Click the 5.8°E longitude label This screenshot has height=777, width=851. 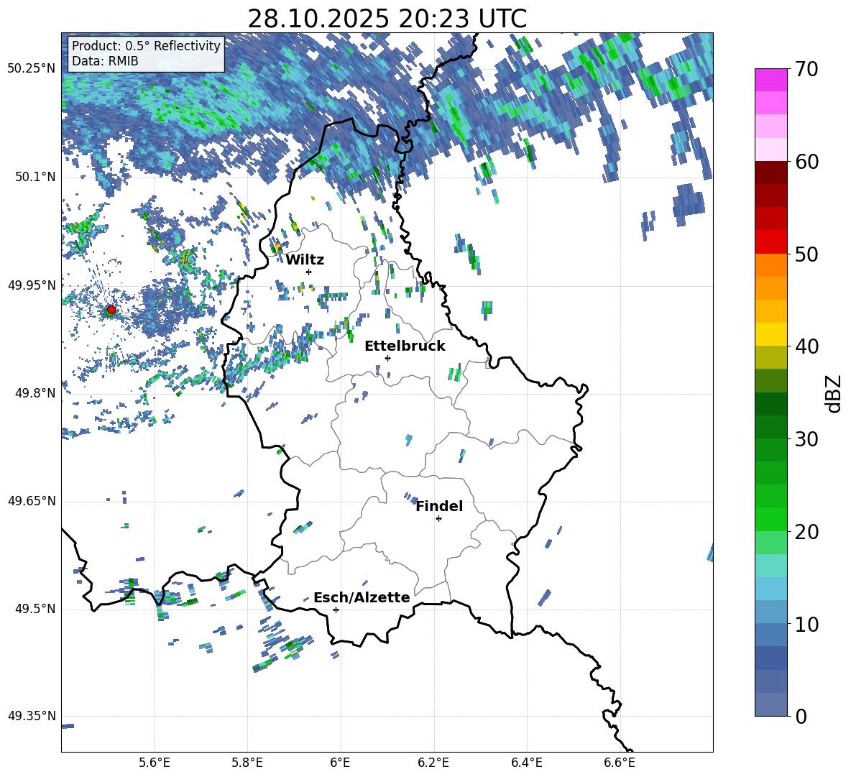click(247, 763)
